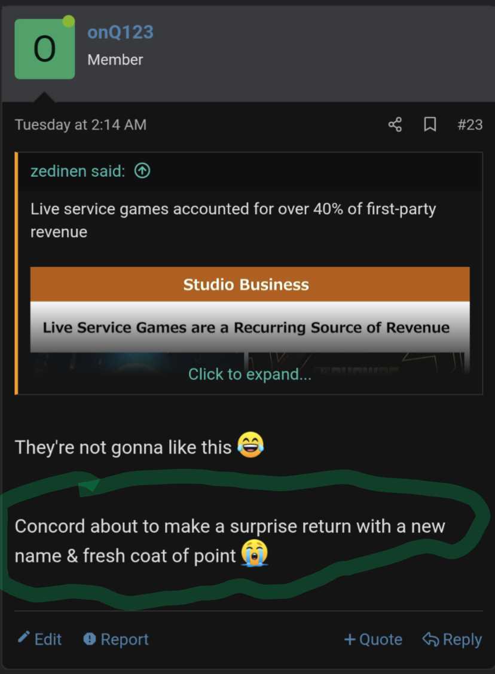Open the onQ123 green avatar
495x674 pixels.
[x=45, y=48]
